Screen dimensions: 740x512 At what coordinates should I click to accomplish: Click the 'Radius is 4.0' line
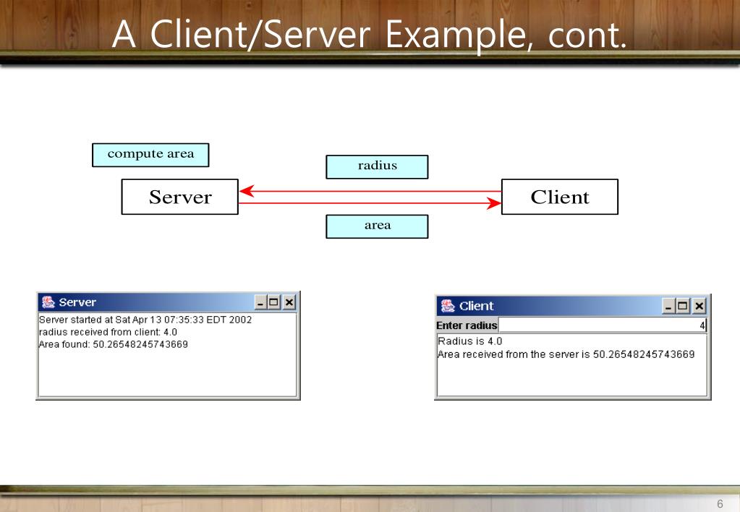[x=470, y=341]
